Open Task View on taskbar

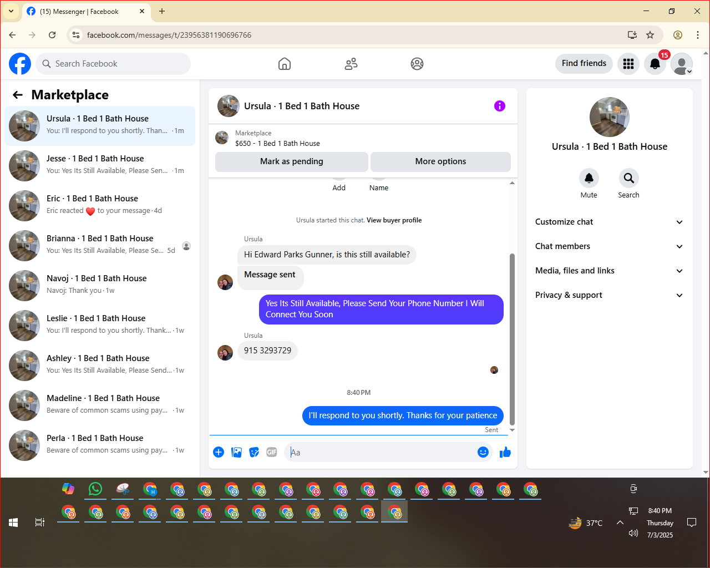coord(40,523)
